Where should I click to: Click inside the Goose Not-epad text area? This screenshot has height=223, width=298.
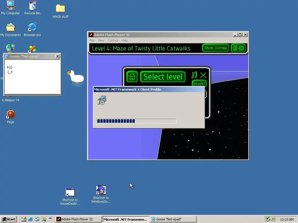click(32, 77)
